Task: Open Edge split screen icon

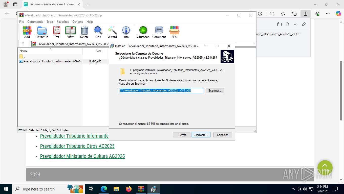Action: click(272, 14)
